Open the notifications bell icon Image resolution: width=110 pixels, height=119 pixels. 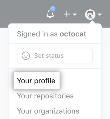click(50, 14)
